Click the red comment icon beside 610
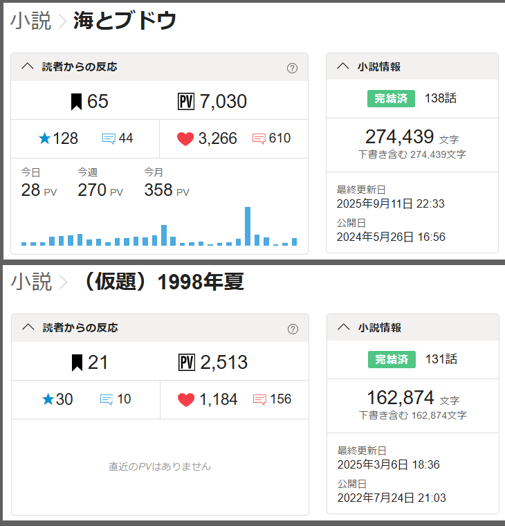This screenshot has width=505, height=526. [259, 138]
